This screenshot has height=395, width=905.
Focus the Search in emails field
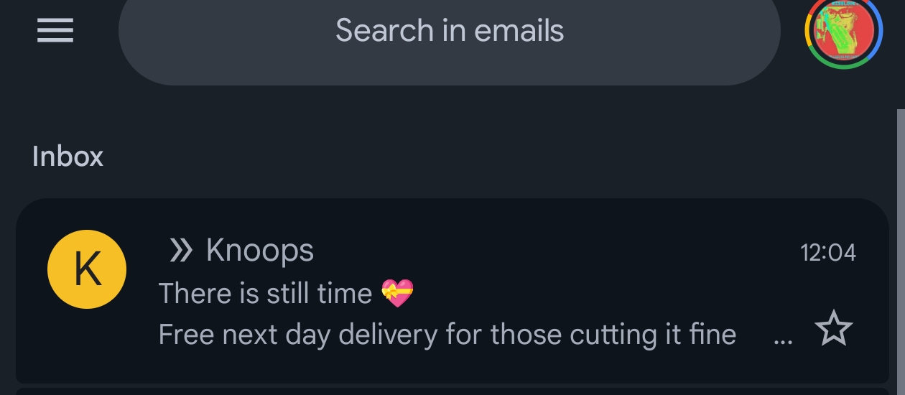point(449,32)
